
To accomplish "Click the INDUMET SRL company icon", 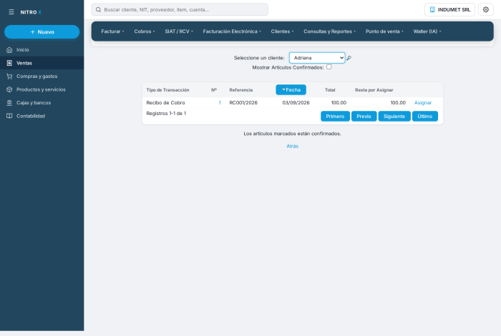I will tap(432, 9).
